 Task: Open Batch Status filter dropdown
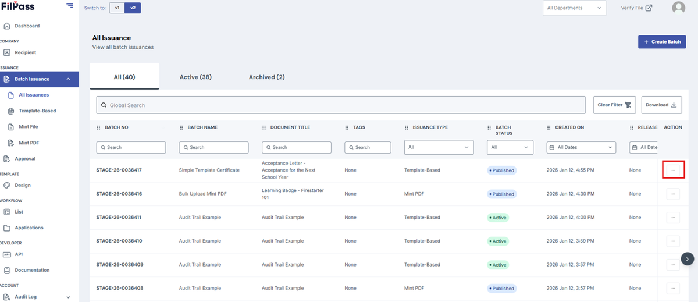[x=510, y=147]
